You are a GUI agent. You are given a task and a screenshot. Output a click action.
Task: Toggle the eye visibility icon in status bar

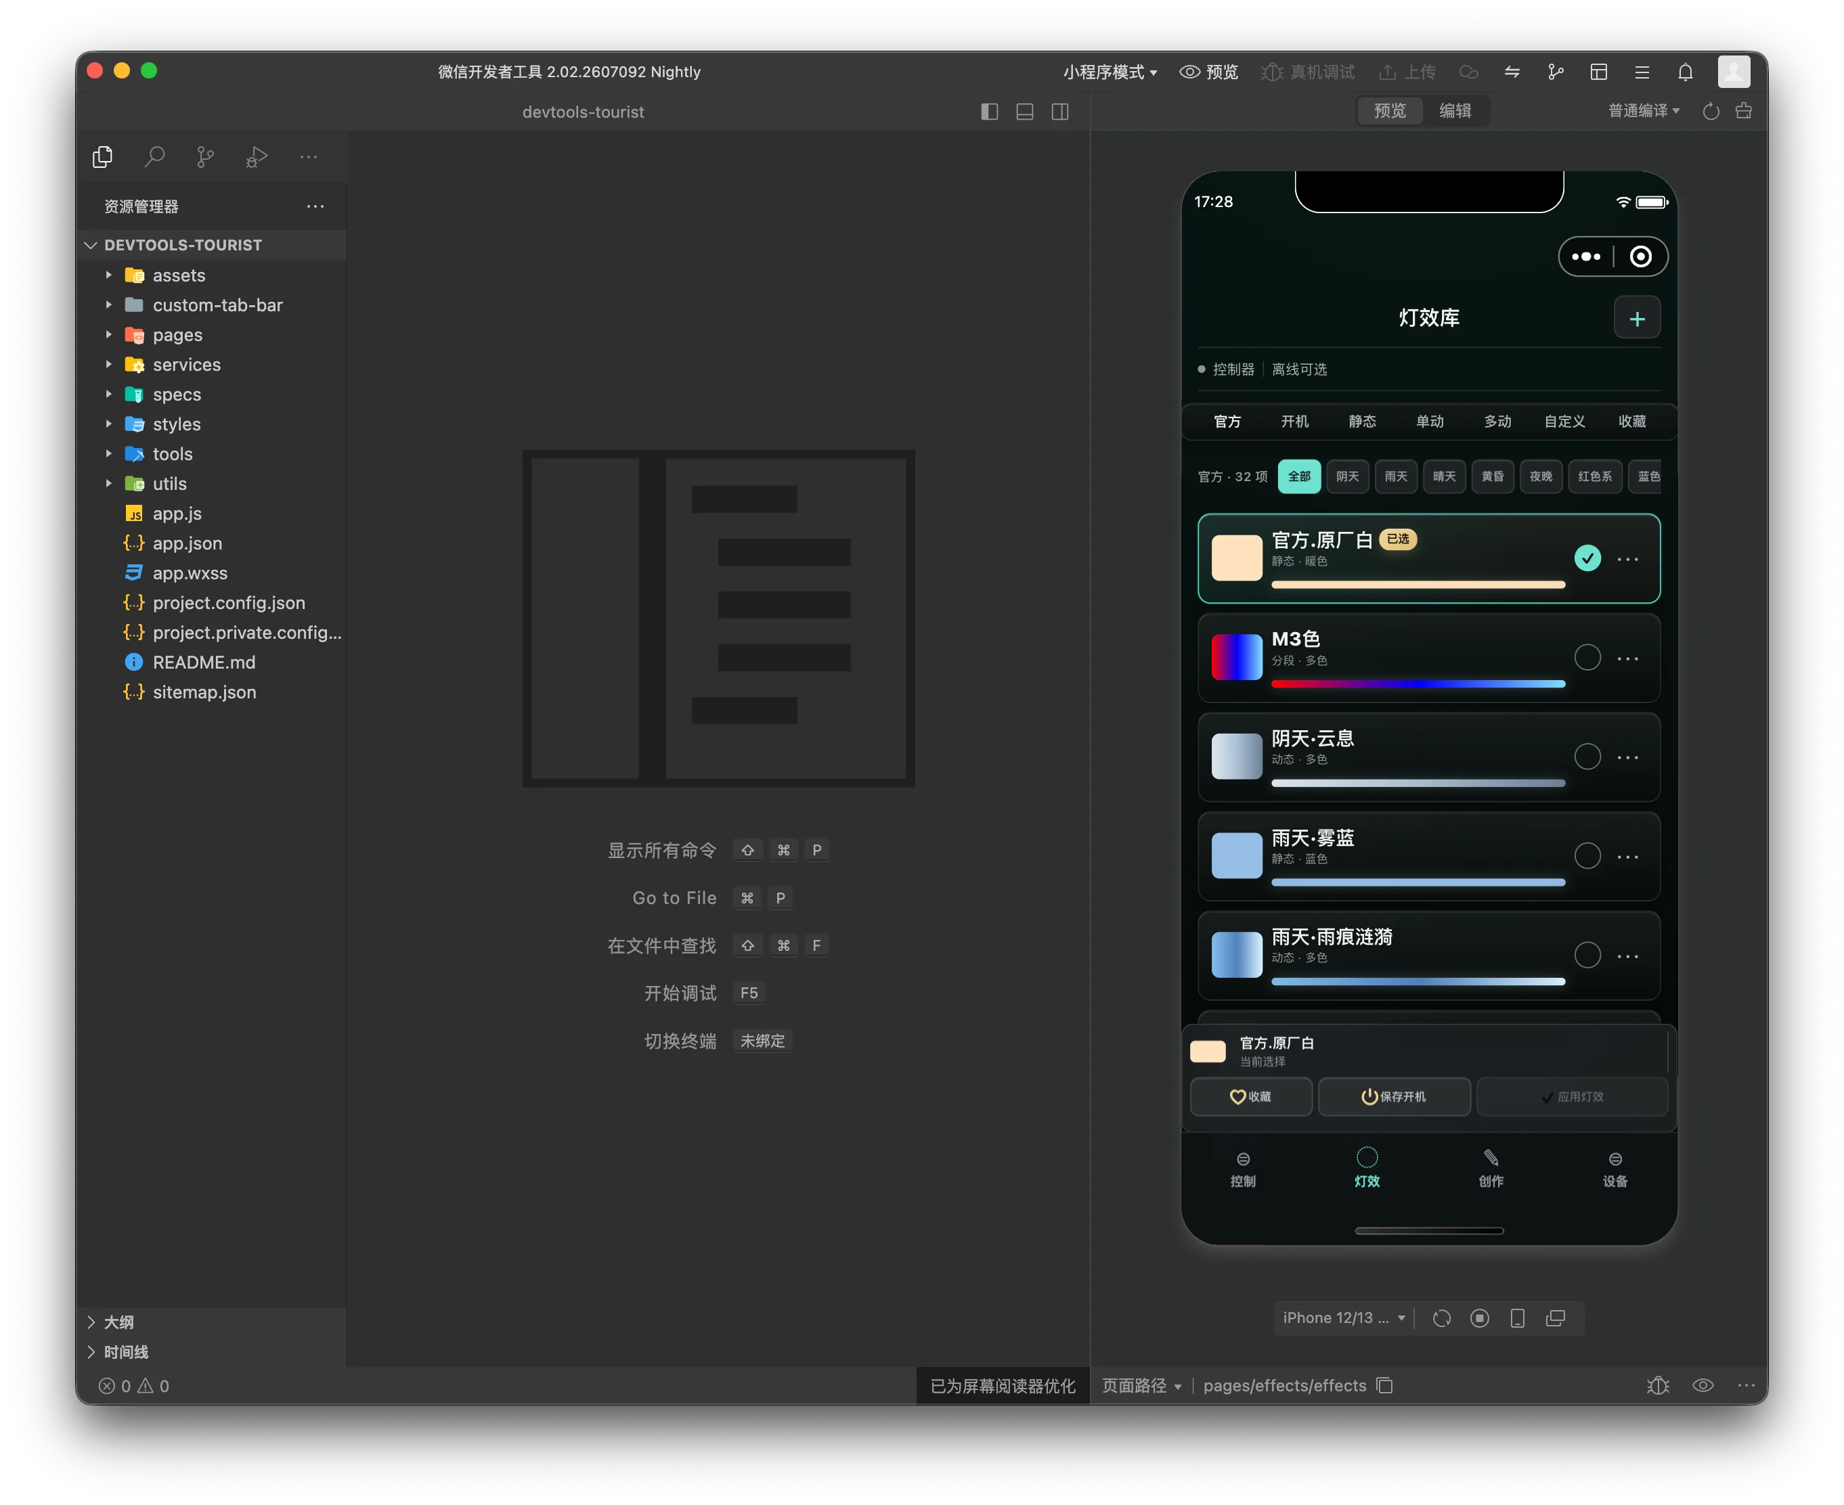tap(1703, 1385)
